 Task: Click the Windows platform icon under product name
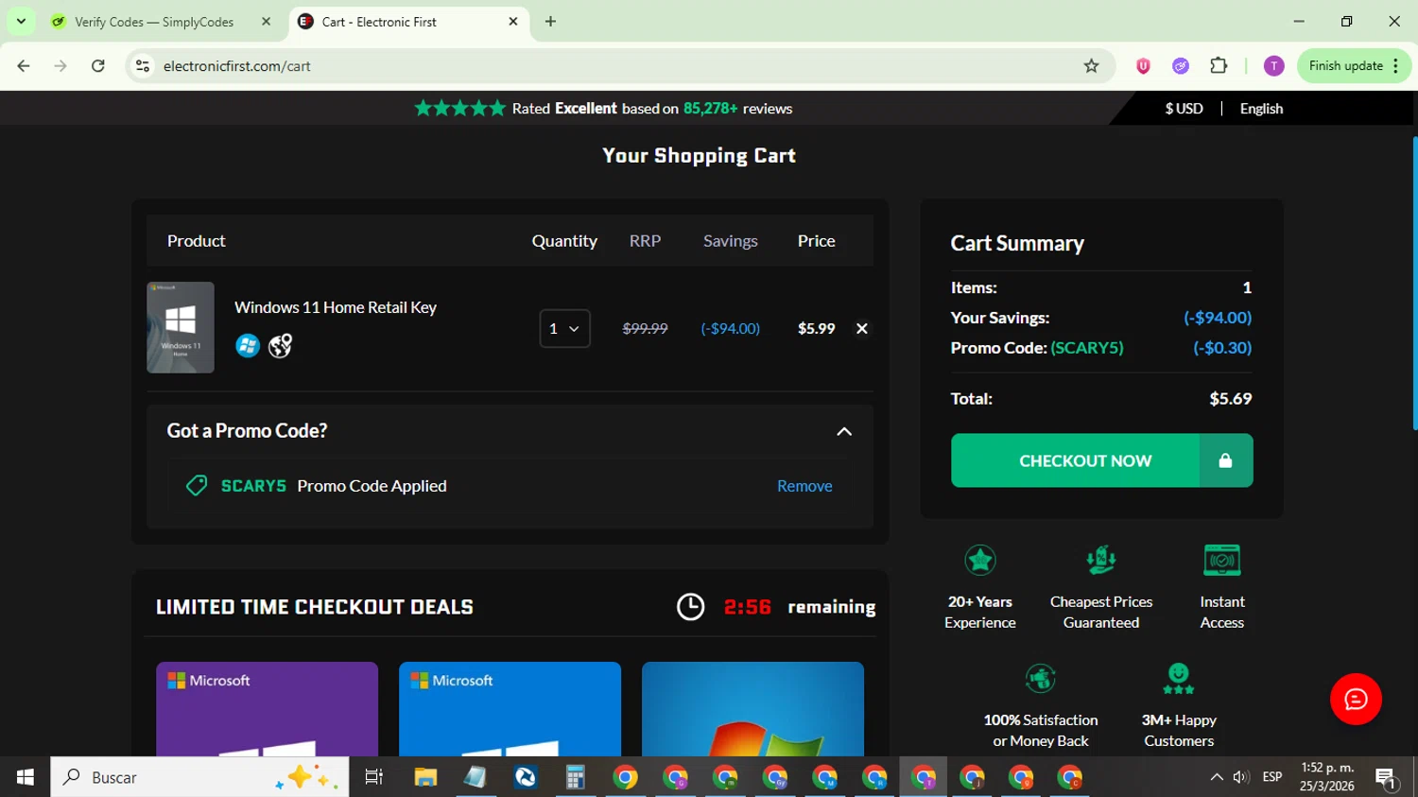click(x=248, y=345)
